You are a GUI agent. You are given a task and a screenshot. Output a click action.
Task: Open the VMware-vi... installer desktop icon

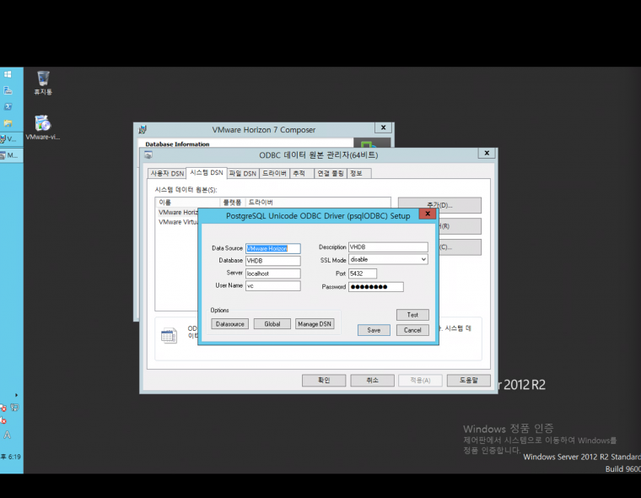42,127
